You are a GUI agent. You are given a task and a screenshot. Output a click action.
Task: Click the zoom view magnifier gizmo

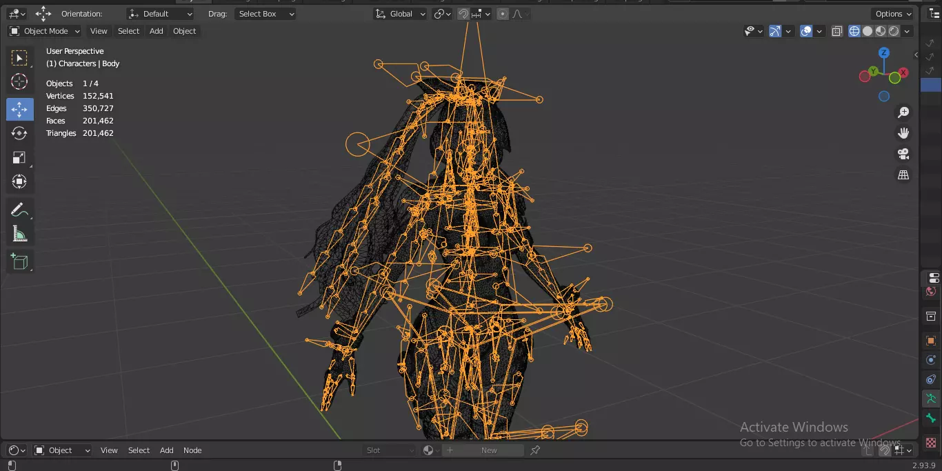point(903,112)
